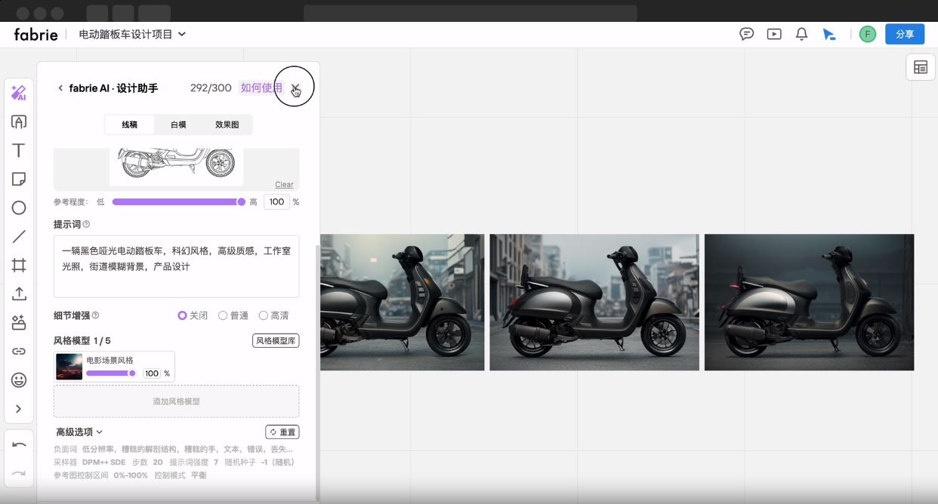Open the green F user avatar
The image size is (938, 504).
868,34
